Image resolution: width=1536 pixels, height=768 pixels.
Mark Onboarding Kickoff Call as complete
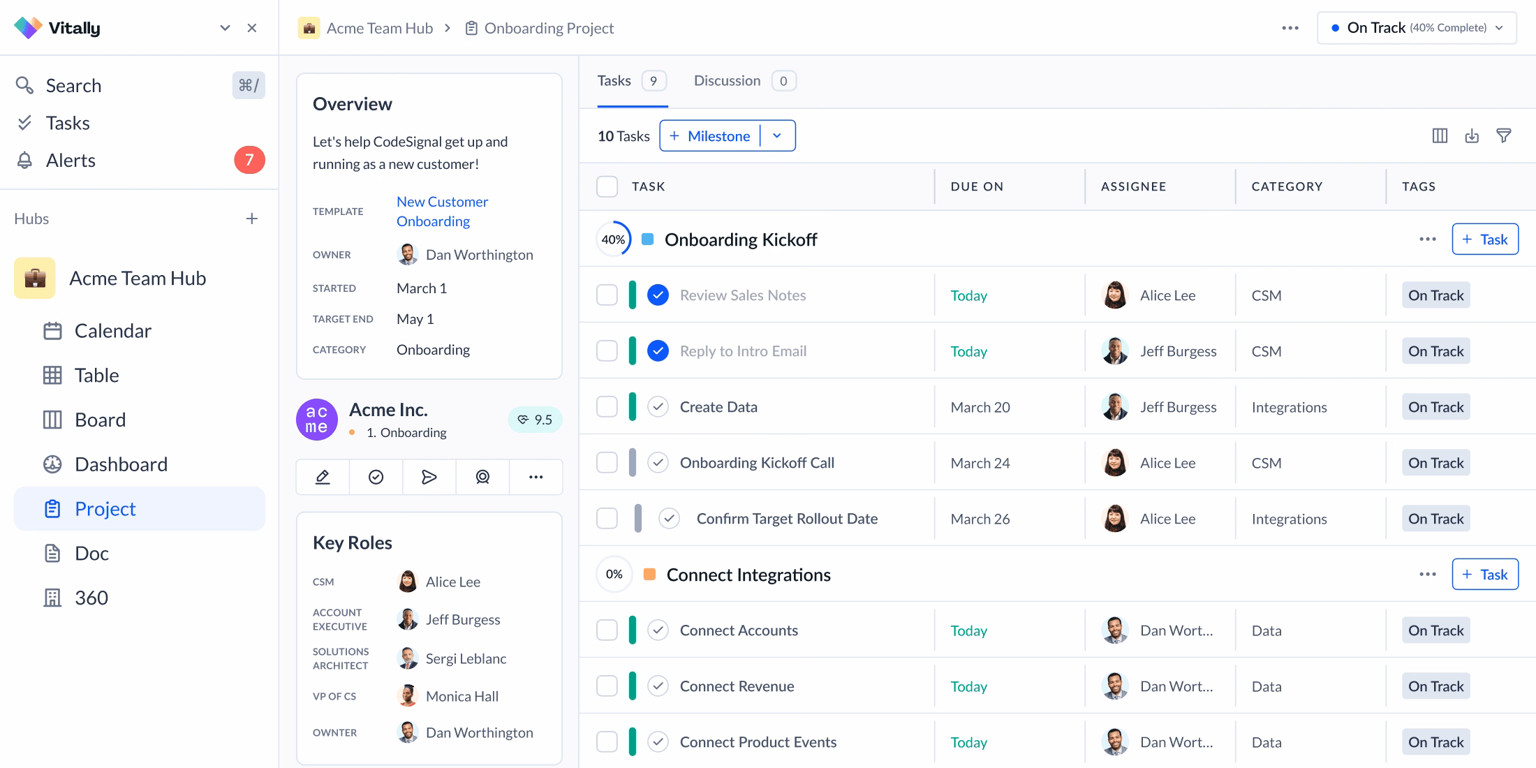click(x=658, y=462)
